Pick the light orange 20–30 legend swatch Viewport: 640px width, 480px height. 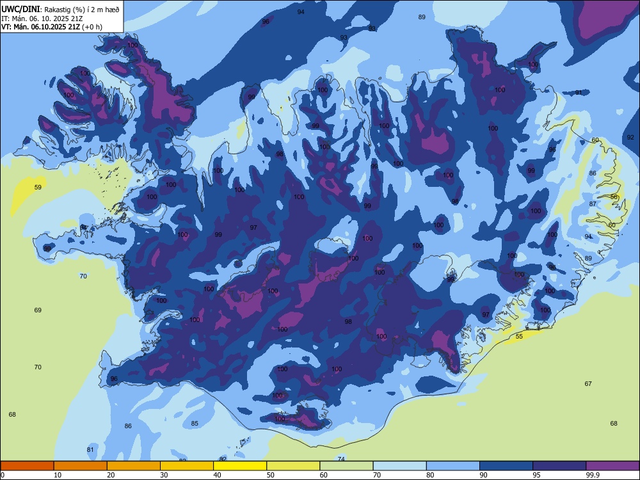click(134, 466)
